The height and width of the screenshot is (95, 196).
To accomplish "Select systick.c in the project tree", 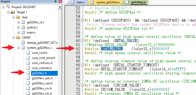I will pyautogui.click(x=32, y=27).
